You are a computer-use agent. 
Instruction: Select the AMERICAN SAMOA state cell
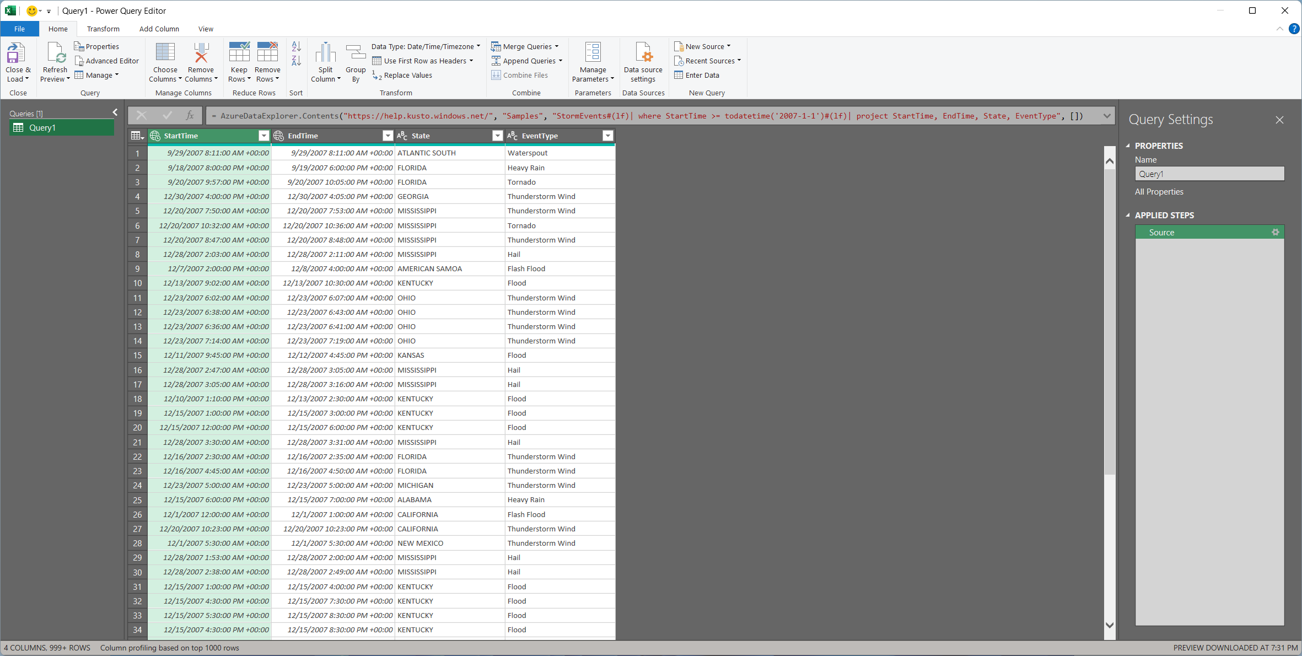coord(450,269)
